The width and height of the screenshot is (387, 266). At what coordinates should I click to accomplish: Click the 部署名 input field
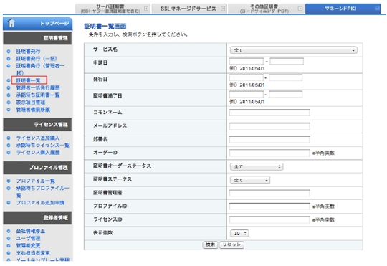pos(269,140)
